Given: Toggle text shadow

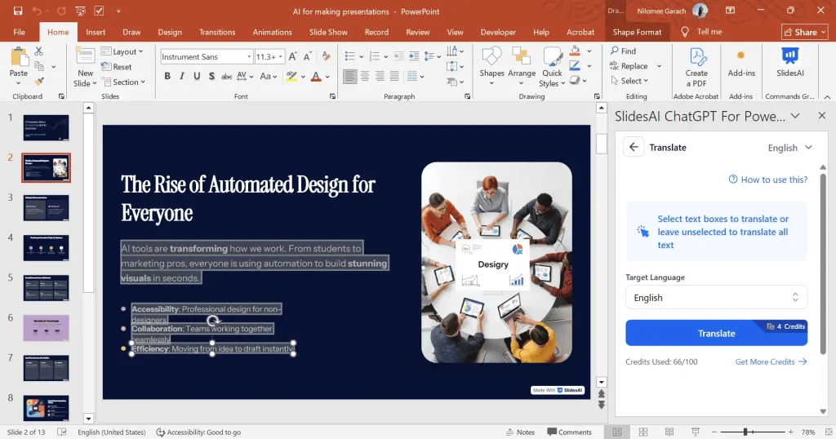Looking at the screenshot, I should [211, 76].
